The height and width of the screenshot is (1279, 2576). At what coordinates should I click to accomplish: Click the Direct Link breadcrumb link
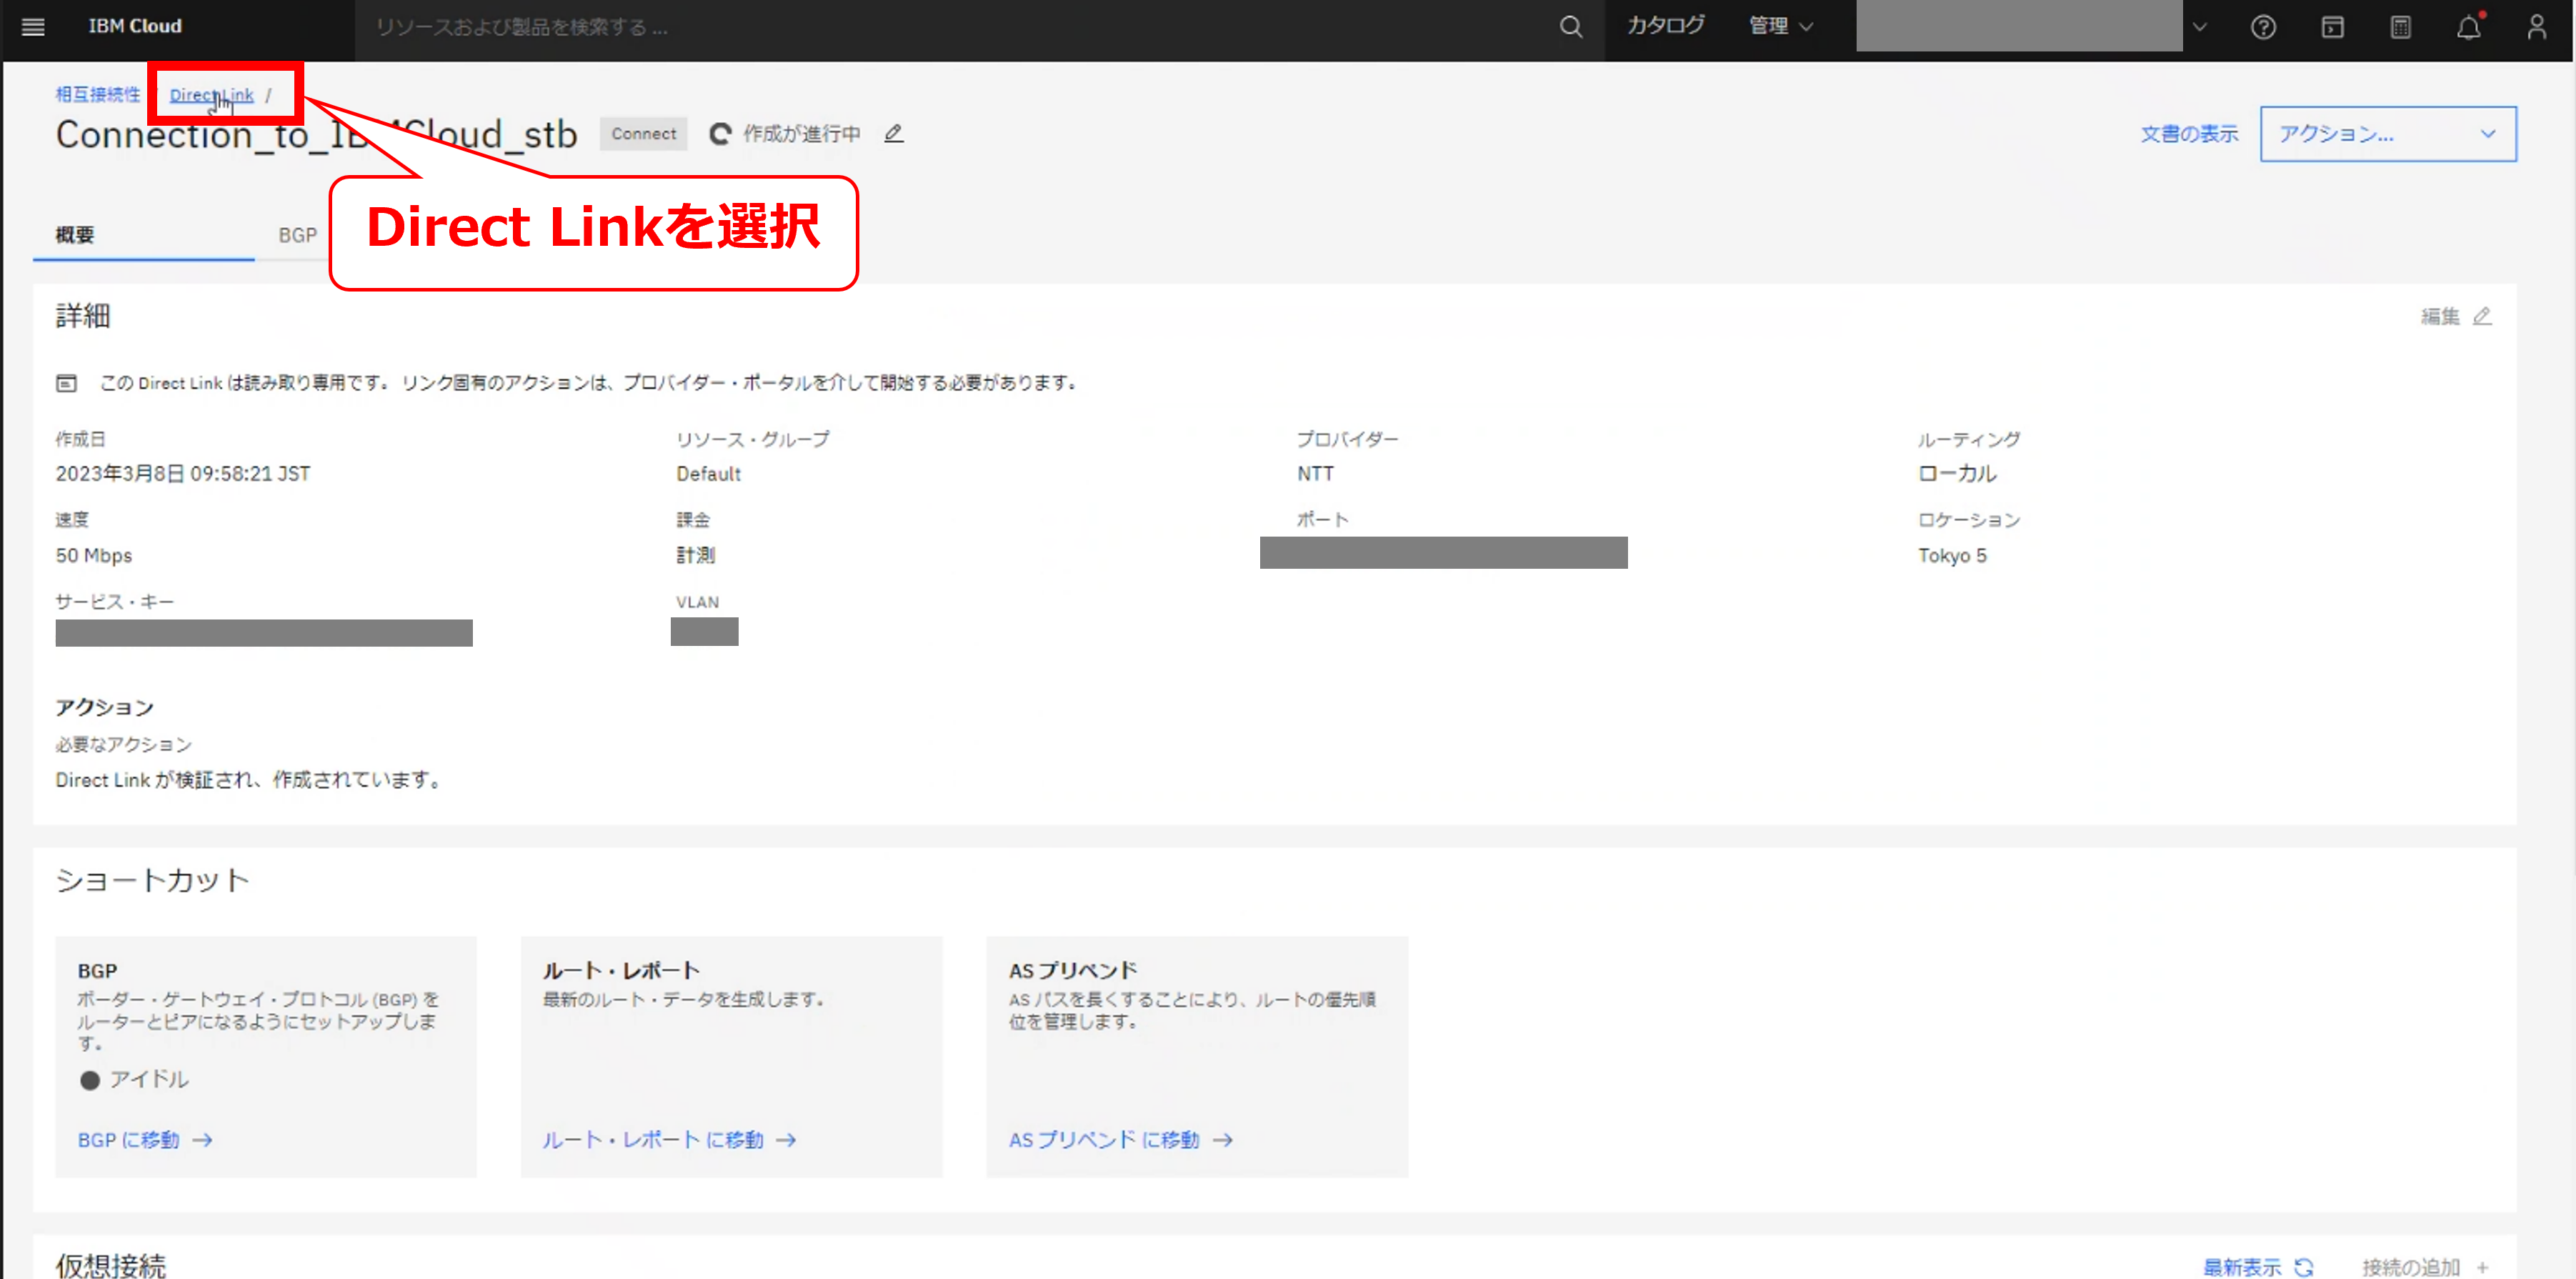211,95
